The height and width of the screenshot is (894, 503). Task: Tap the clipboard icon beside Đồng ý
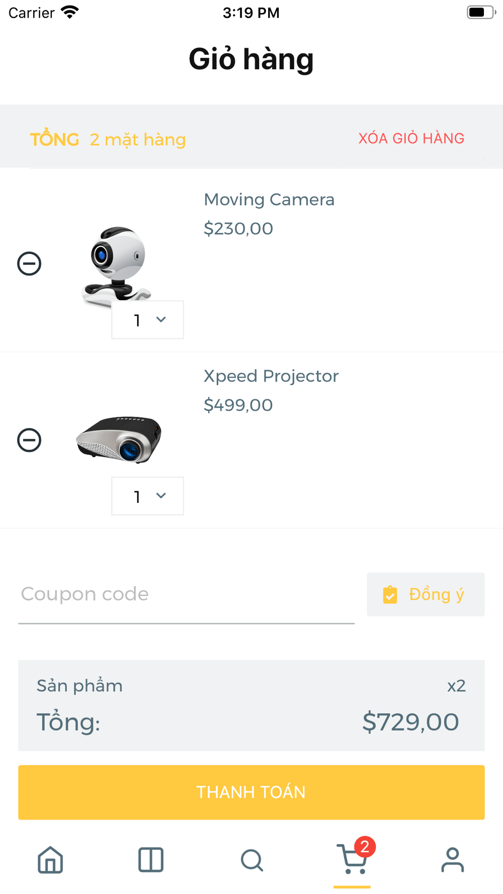[390, 595]
